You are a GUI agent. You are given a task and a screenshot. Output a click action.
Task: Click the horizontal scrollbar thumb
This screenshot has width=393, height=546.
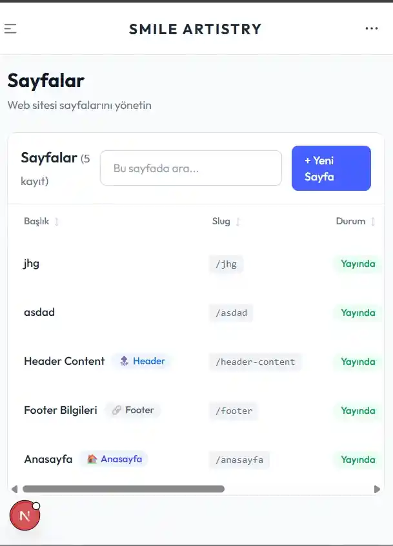[x=123, y=489]
